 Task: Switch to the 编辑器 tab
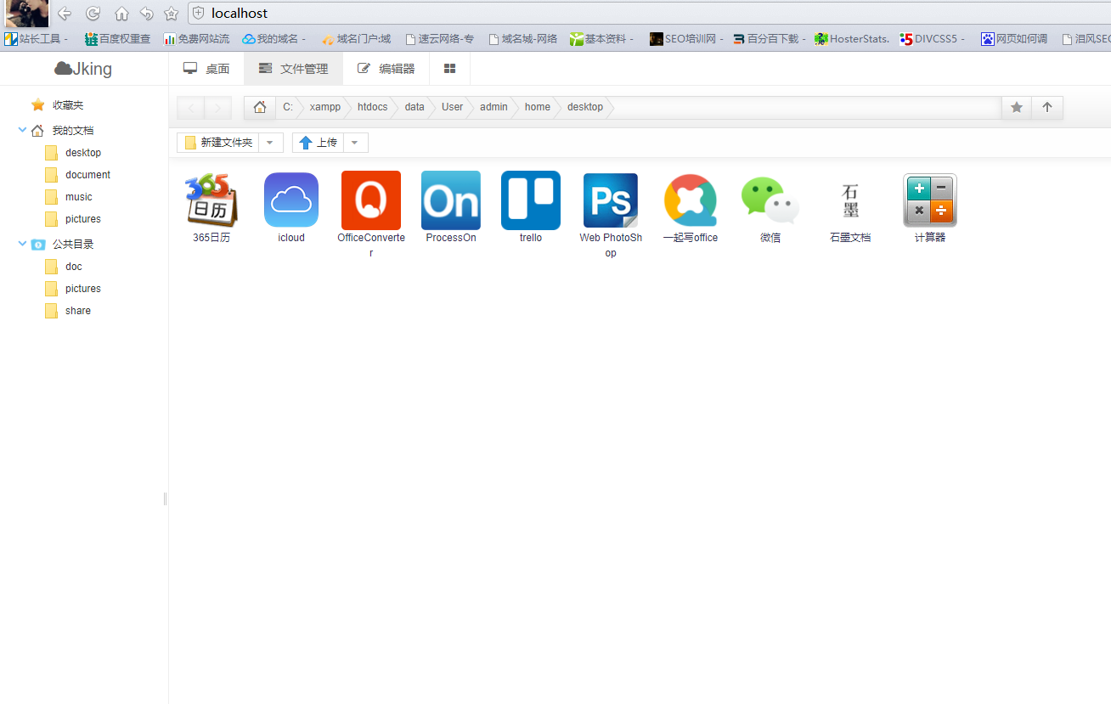pyautogui.click(x=386, y=69)
